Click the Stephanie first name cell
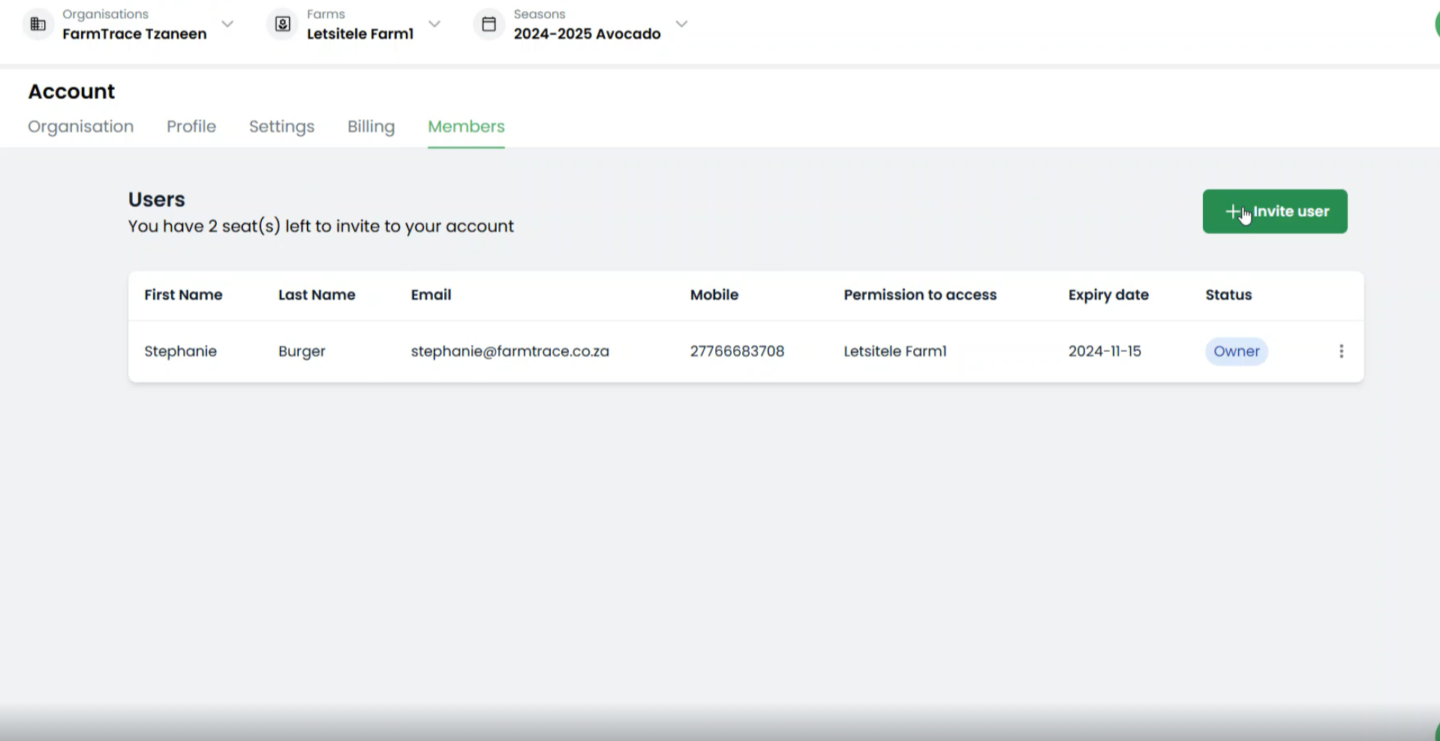Viewport: 1440px width, 741px height. [x=180, y=351]
